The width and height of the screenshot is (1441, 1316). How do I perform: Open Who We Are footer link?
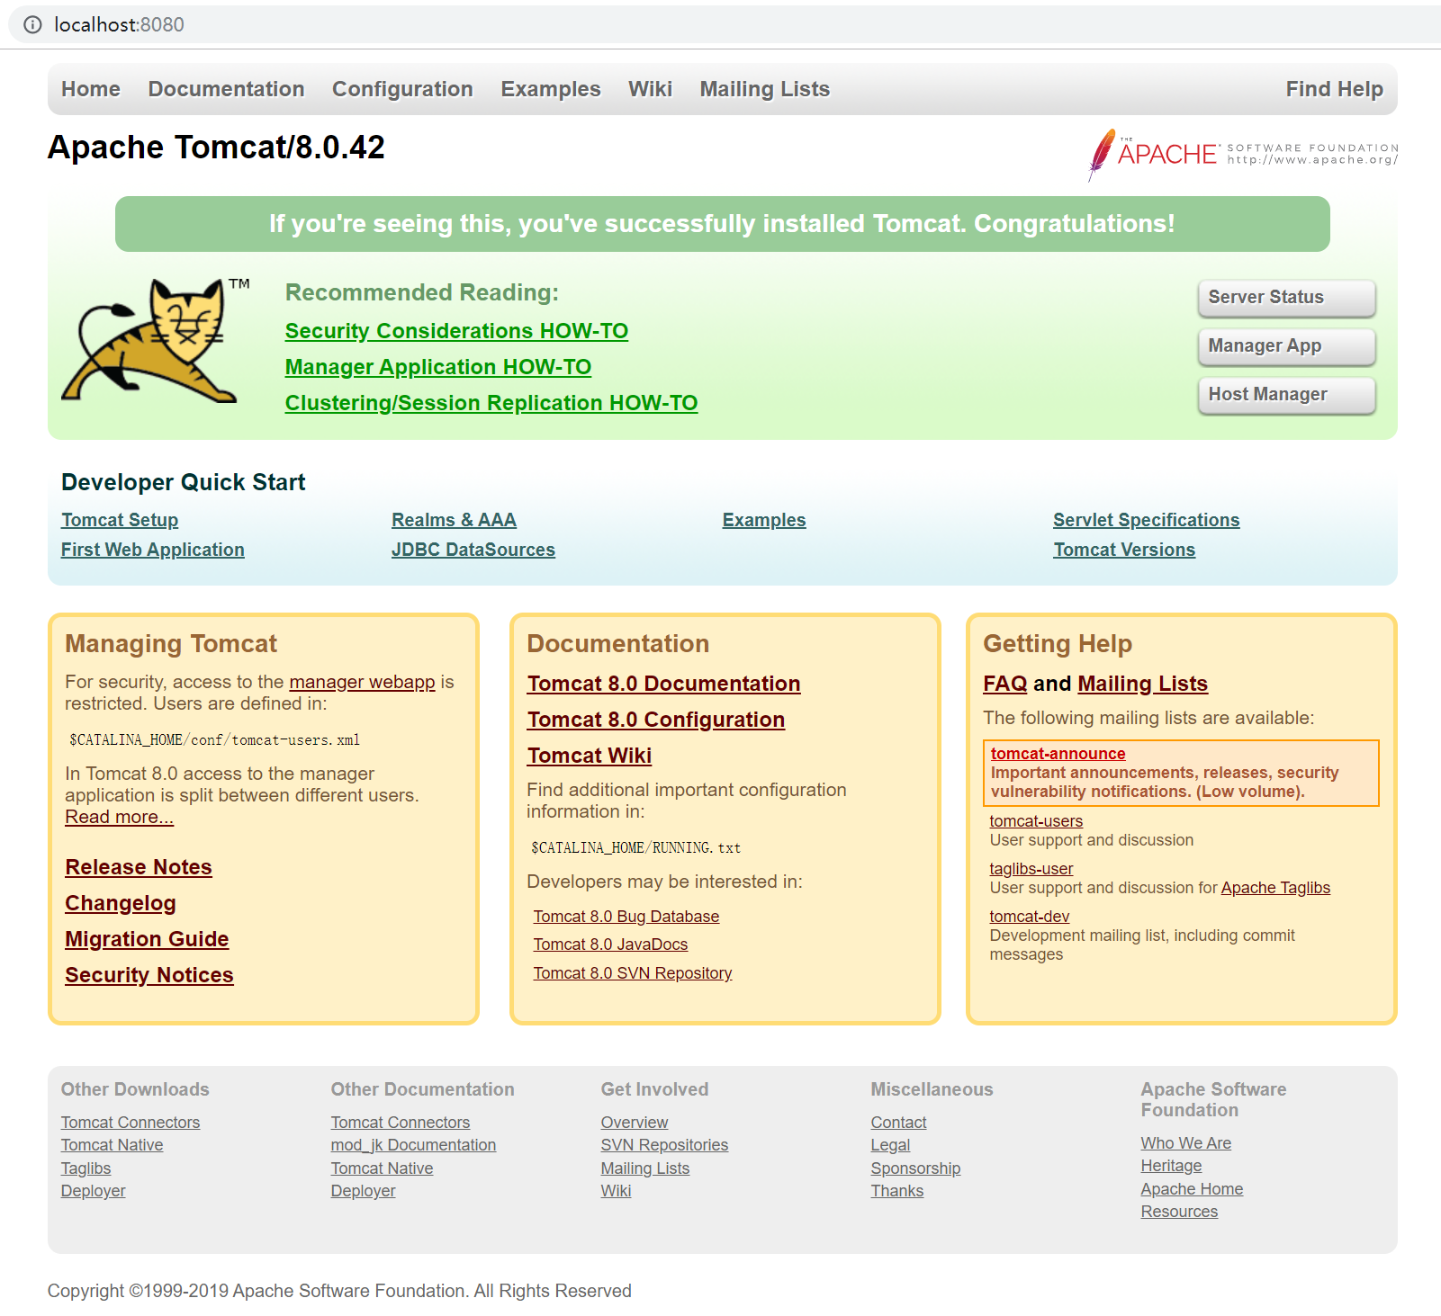click(x=1186, y=1143)
